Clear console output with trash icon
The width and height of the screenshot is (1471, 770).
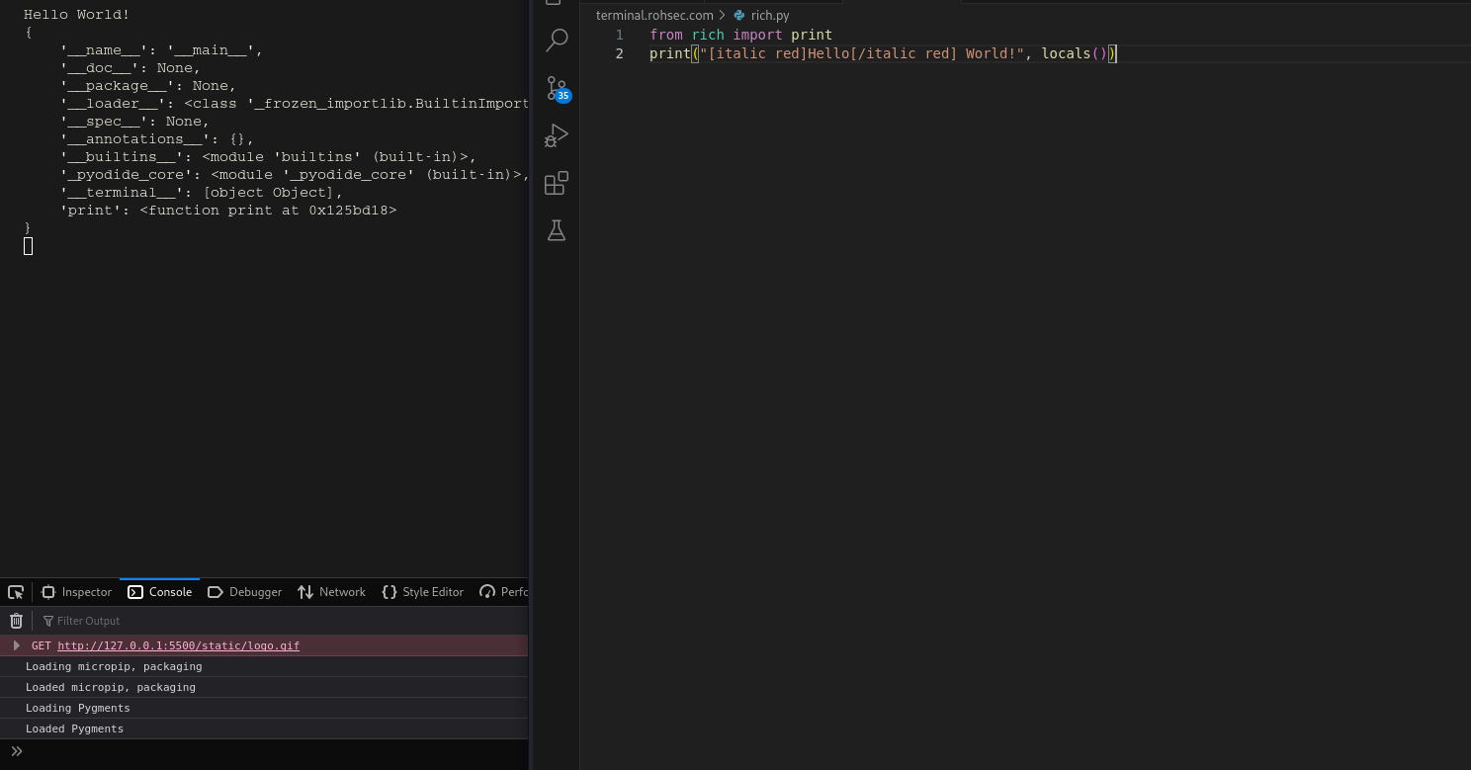pyautogui.click(x=16, y=621)
